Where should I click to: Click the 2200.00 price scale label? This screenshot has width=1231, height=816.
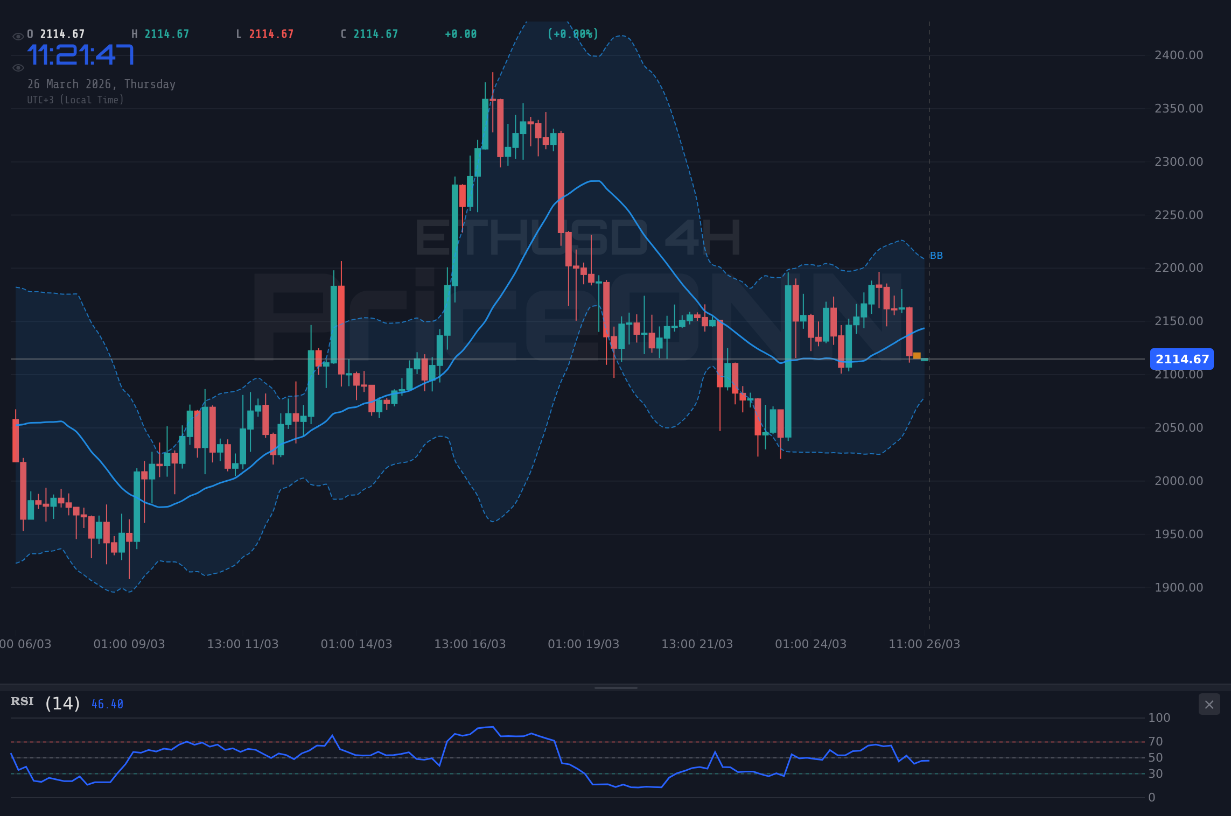tap(1179, 268)
